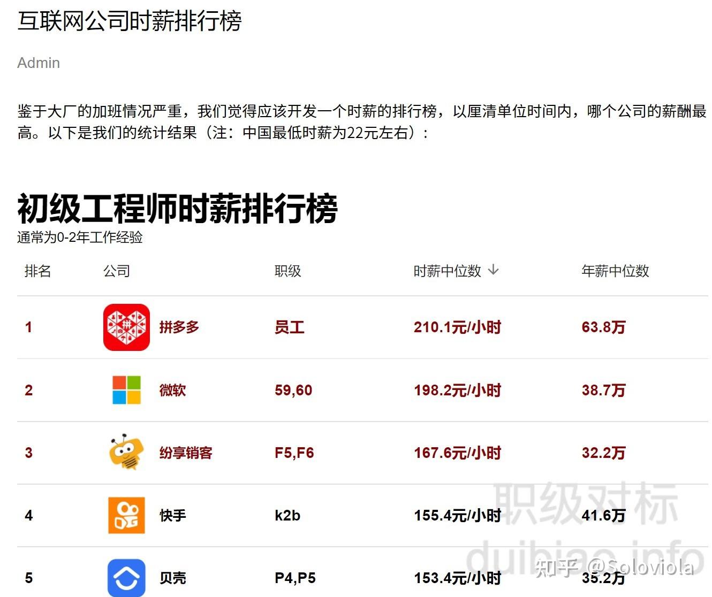Click the Kuaishou orange camera logo
The image size is (712, 597).
(126, 515)
